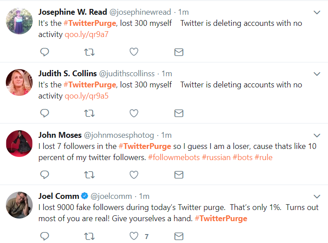View John Moses's profile picture
Viewport: 328px width, 243px height.
click(19, 144)
